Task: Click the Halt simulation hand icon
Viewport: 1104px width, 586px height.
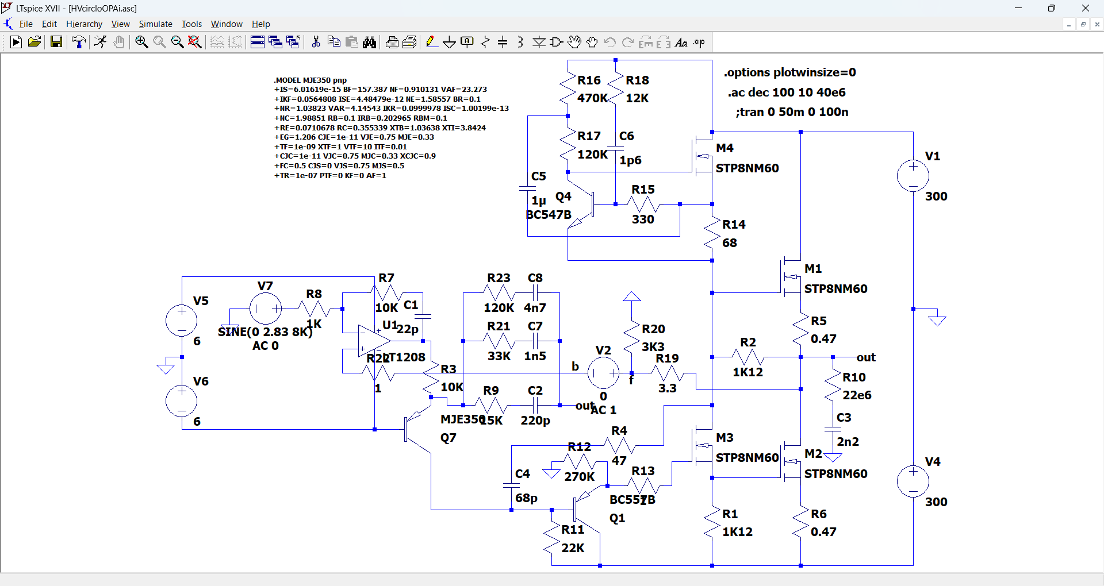Action: (x=119, y=42)
